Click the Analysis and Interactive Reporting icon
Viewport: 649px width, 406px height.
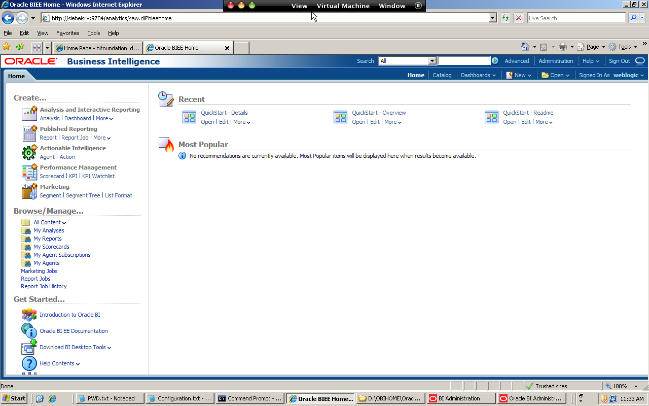coord(29,114)
